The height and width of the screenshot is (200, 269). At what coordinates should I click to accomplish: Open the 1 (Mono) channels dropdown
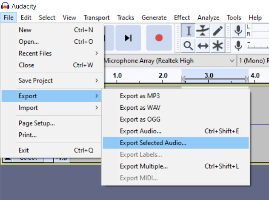click(253, 61)
